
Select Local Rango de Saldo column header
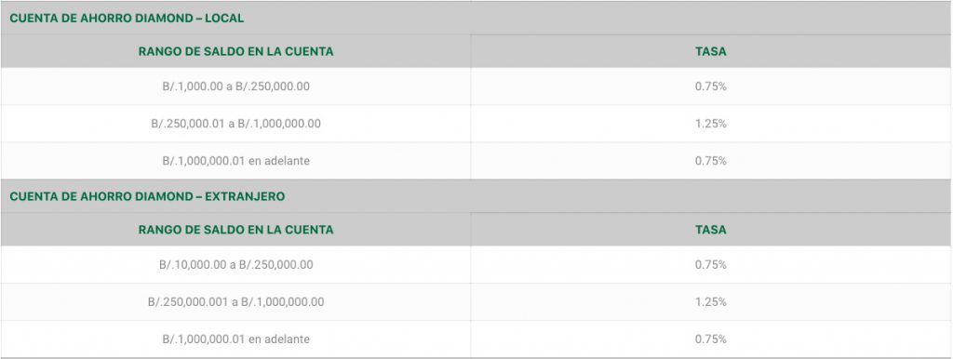235,52
